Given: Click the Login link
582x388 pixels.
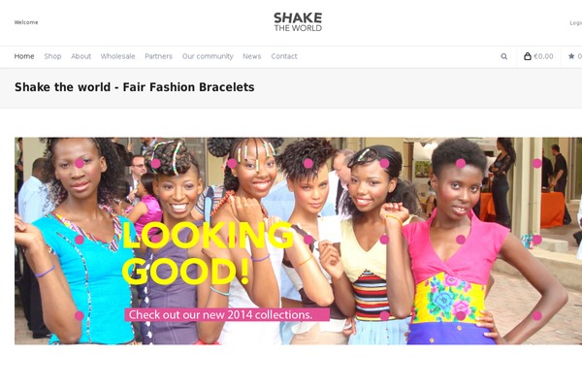Looking at the screenshot, I should click(x=575, y=23).
